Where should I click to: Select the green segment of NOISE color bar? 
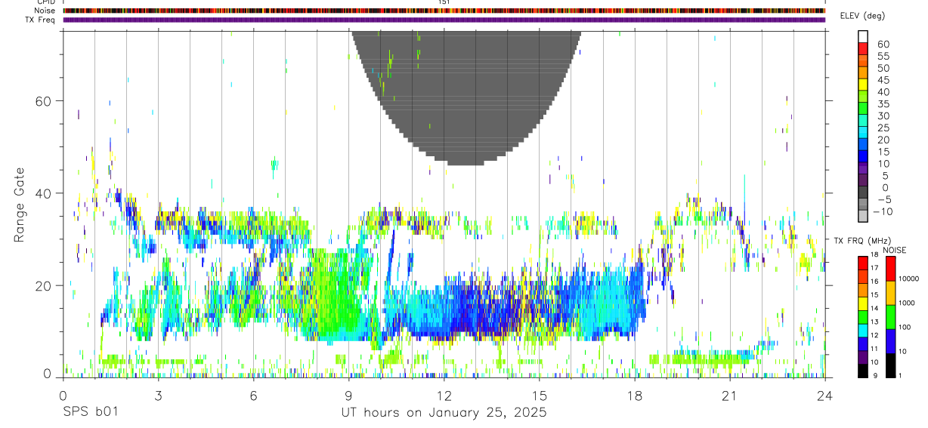point(889,317)
